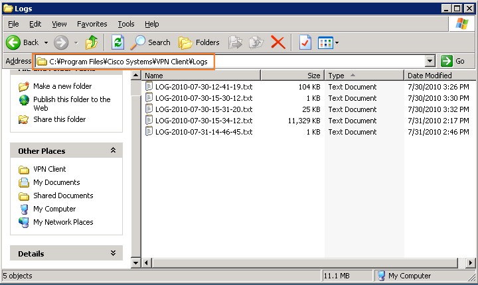Click the Properties checkmark page icon
This screenshot has width=478, height=285.
[x=305, y=42]
